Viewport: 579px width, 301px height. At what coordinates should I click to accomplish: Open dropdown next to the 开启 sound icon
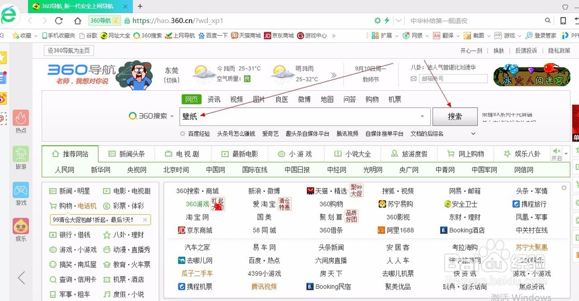[566, 153]
